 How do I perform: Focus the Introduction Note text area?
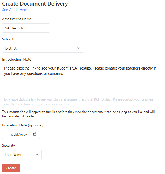pyautogui.click(x=80, y=86)
